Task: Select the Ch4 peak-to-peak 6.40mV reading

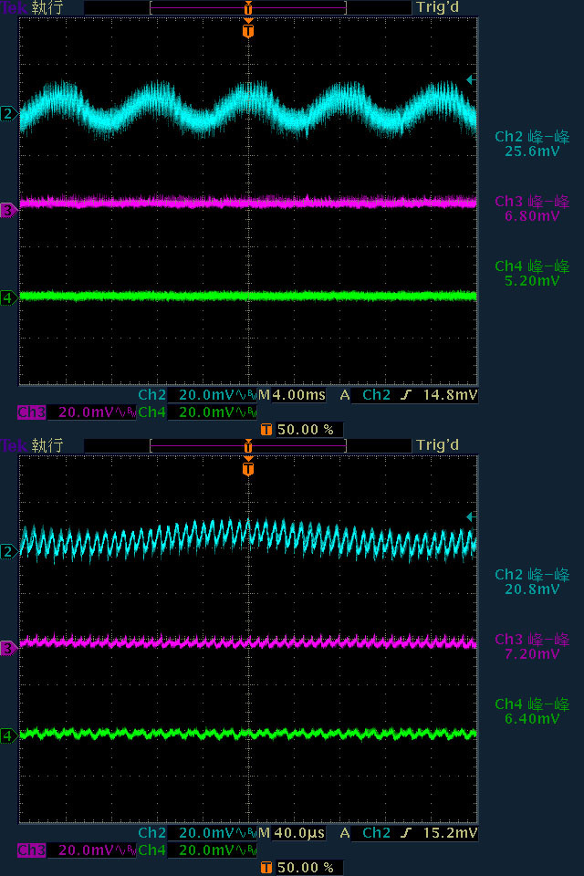Action: (x=532, y=712)
